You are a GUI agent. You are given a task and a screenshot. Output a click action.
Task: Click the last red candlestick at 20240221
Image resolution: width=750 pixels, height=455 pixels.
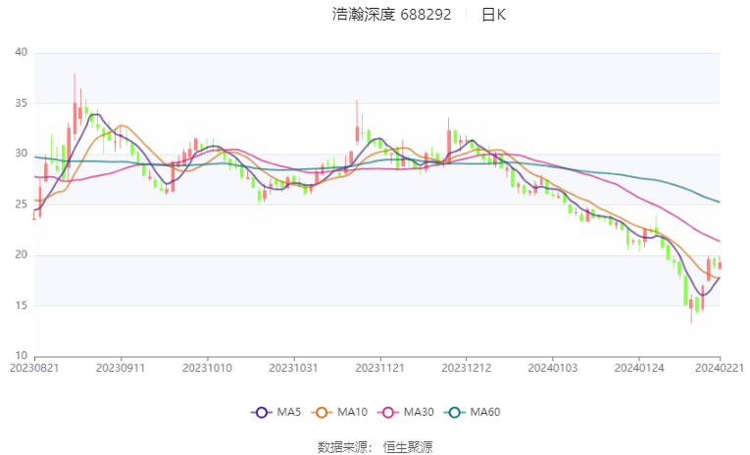tap(720, 264)
